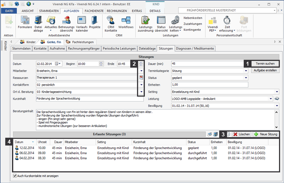This screenshot has width=284, height=183.
Task: Click the Dauer (min) input field
Action: point(208,63)
